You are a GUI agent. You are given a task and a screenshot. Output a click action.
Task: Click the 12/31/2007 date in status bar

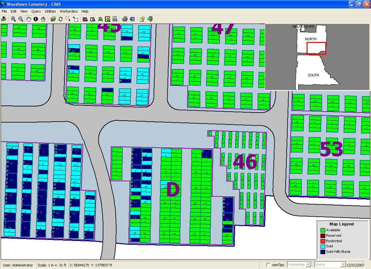click(355, 265)
